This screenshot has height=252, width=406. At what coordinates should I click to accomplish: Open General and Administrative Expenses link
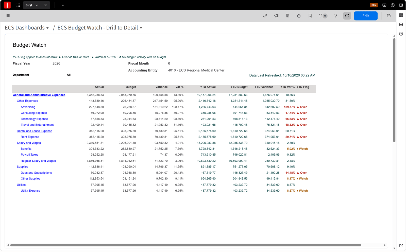click(x=39, y=95)
